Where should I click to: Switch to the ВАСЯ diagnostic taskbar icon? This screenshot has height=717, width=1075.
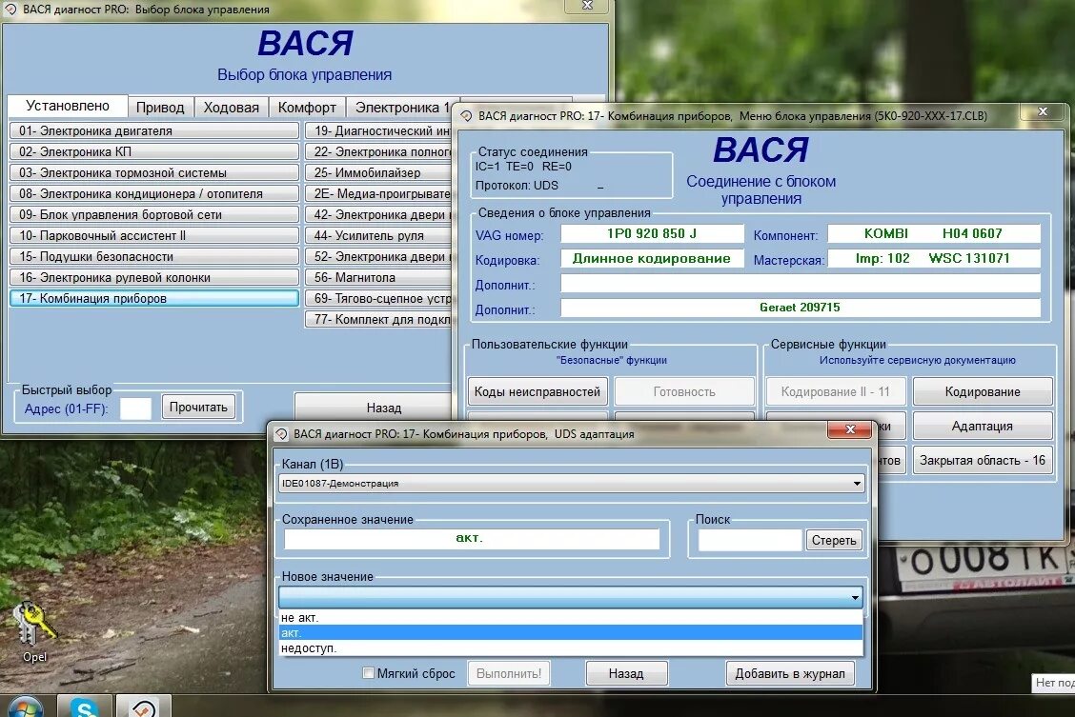tap(143, 707)
